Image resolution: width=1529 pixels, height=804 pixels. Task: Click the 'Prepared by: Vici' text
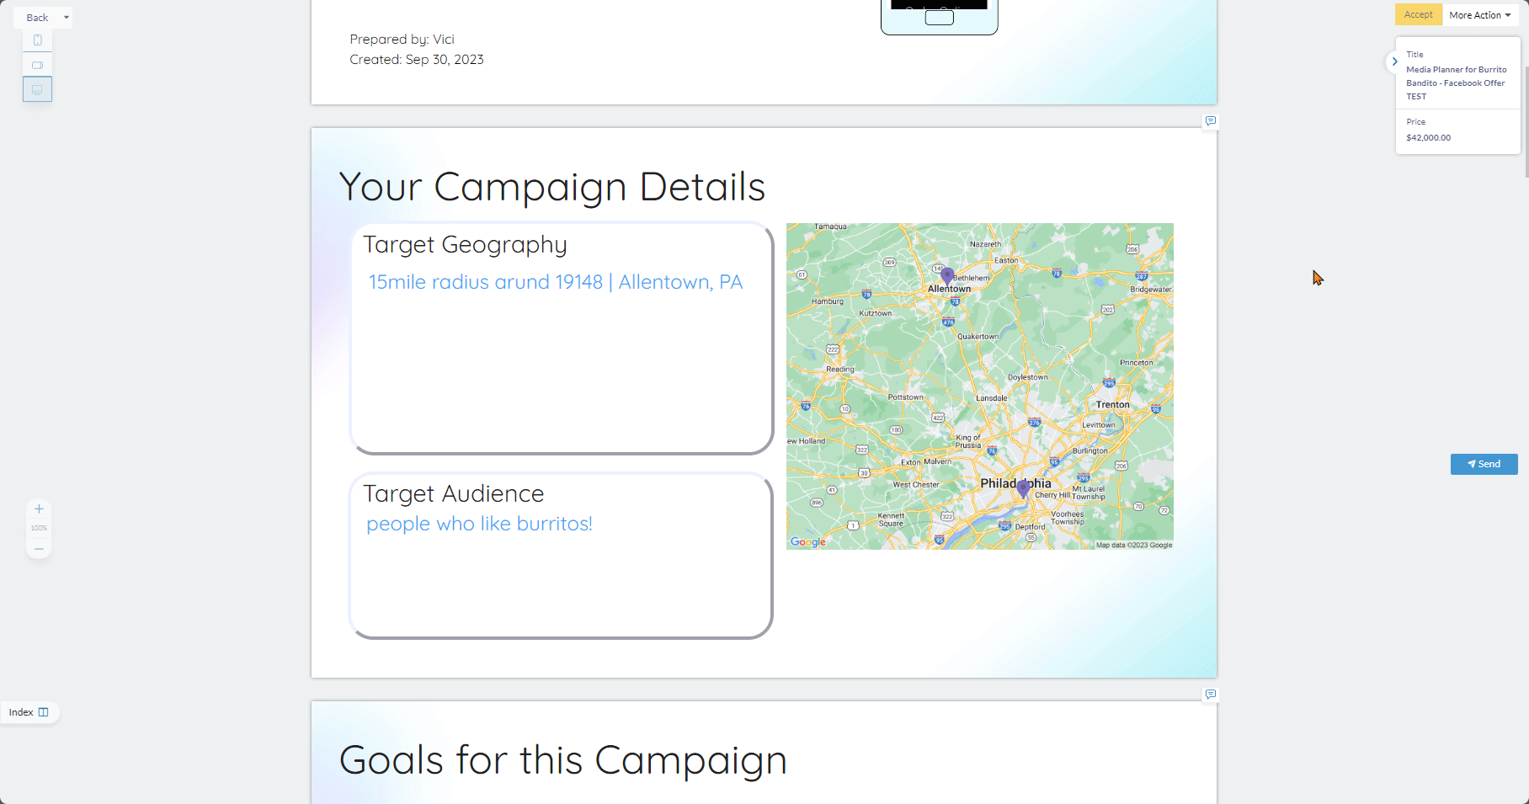[402, 40]
